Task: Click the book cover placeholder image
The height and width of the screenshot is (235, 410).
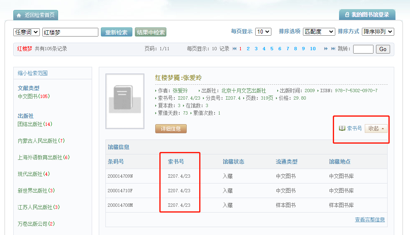Action: 125,101
